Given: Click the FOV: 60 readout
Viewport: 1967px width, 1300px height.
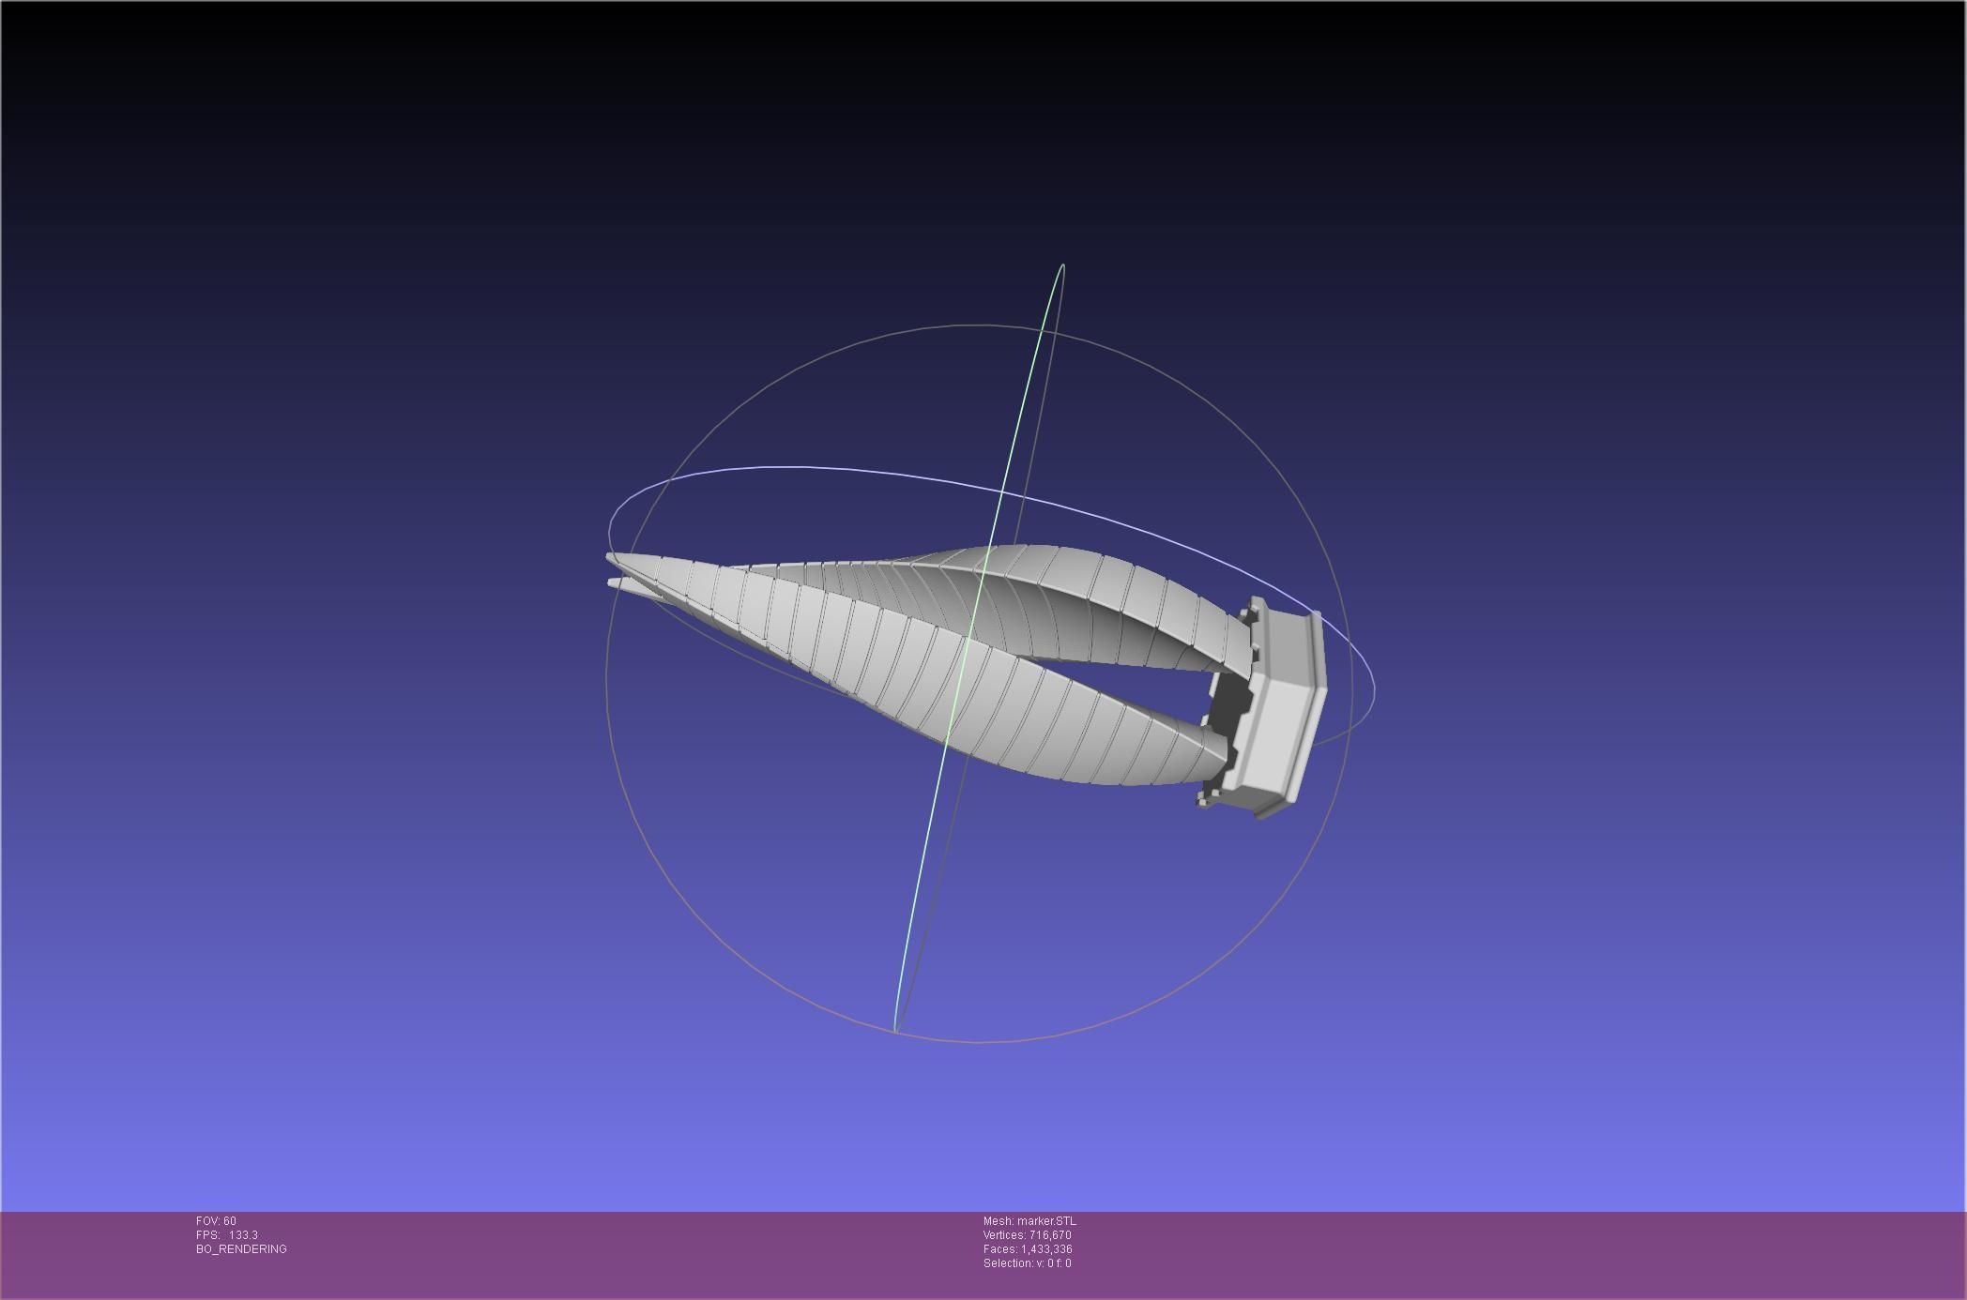Looking at the screenshot, I should click(216, 1221).
